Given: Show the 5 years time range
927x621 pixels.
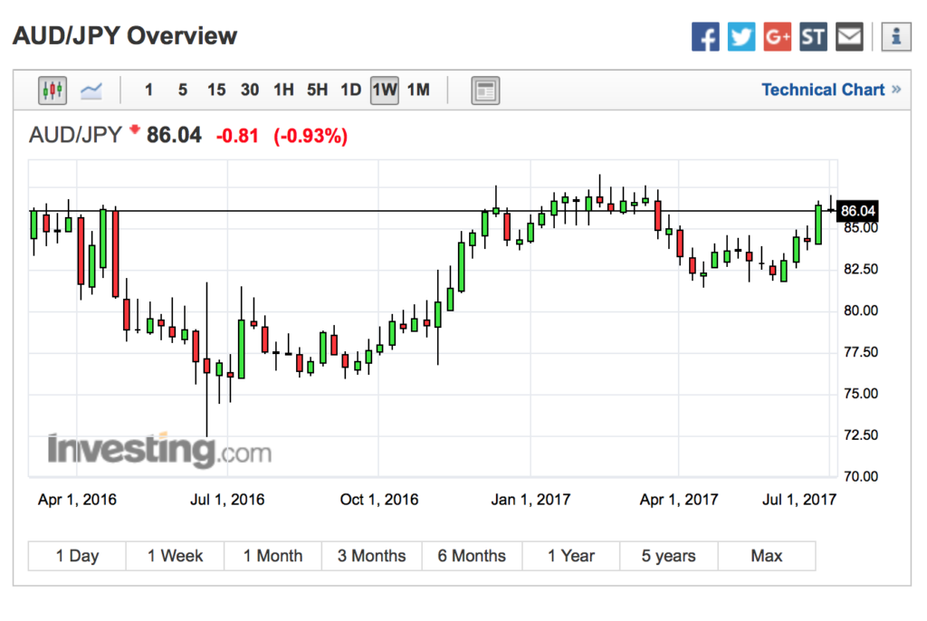Looking at the screenshot, I should [669, 556].
